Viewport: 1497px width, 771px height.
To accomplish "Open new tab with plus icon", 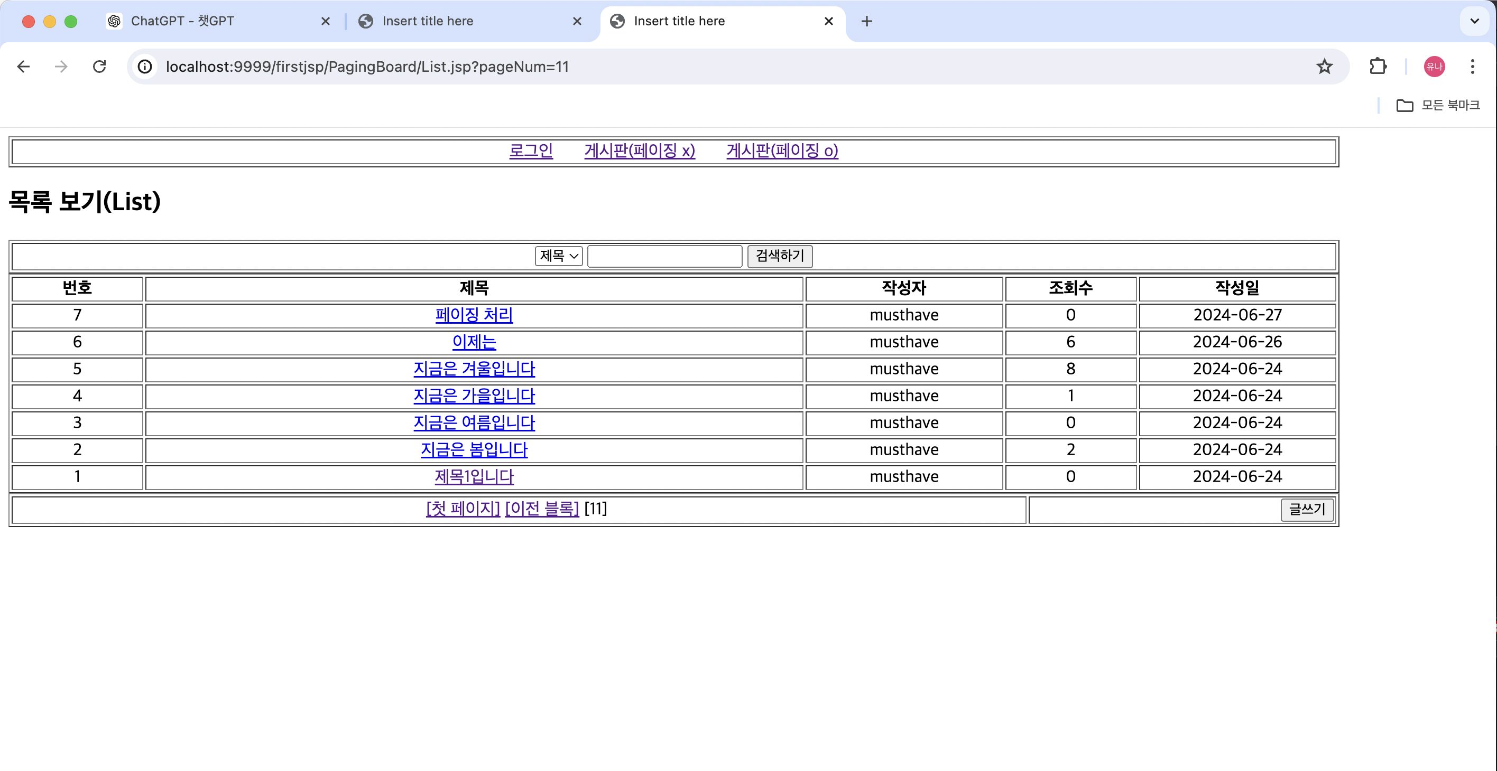I will pyautogui.click(x=866, y=22).
